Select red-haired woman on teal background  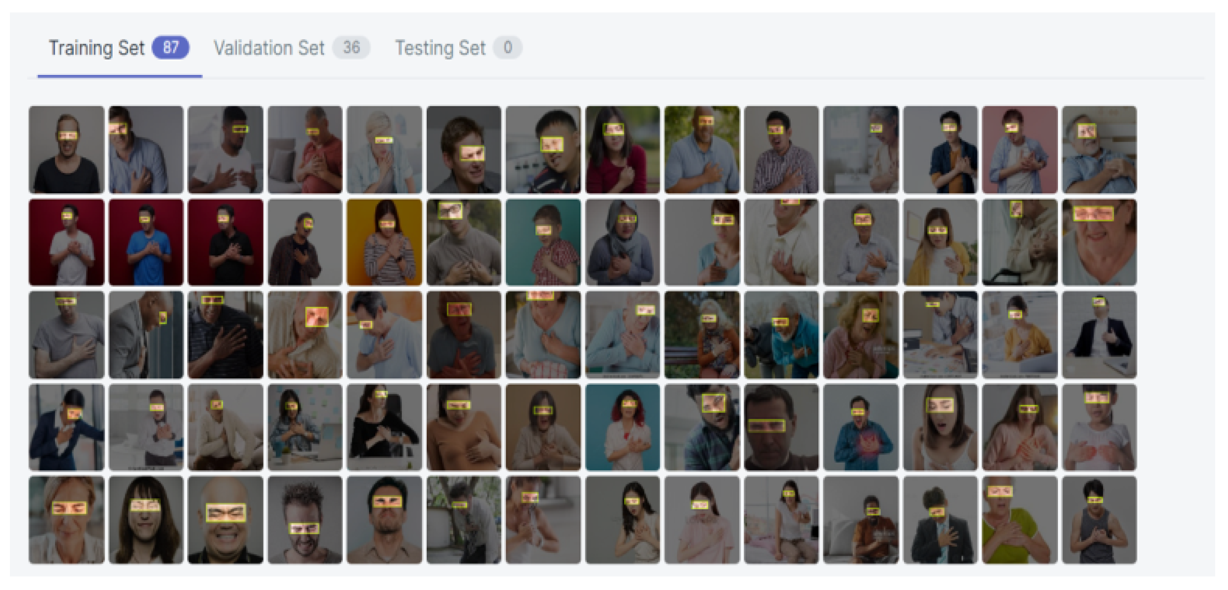coord(623,427)
